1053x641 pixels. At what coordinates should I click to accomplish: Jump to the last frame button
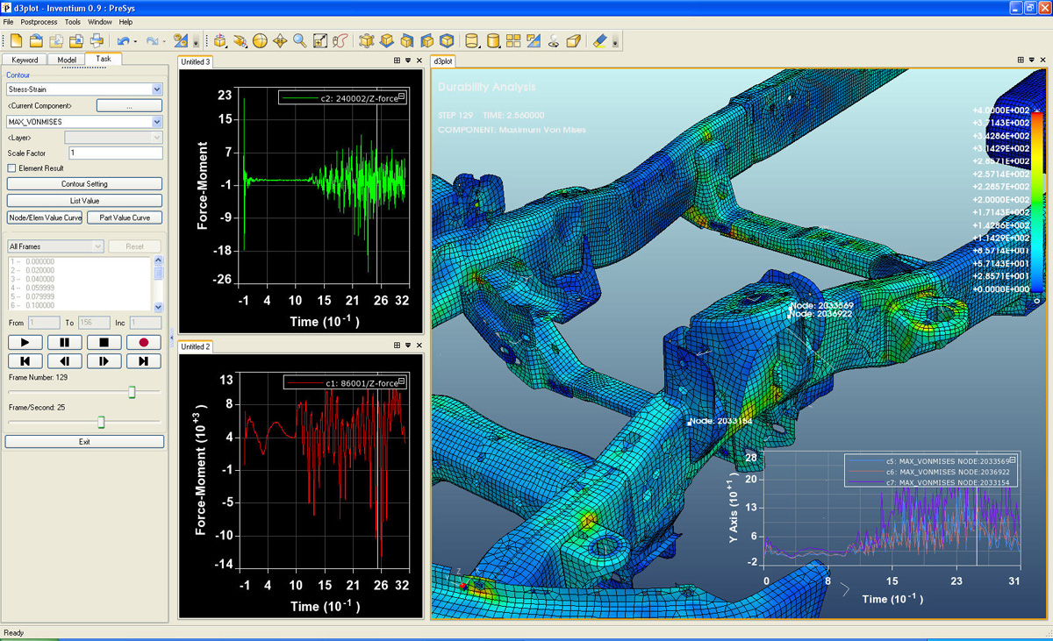pos(143,360)
